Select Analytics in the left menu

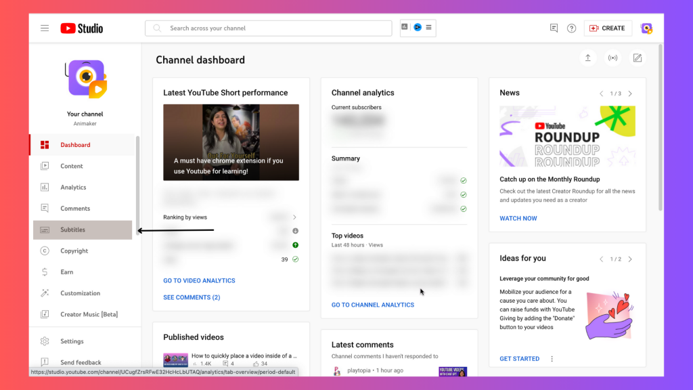pyautogui.click(x=73, y=187)
